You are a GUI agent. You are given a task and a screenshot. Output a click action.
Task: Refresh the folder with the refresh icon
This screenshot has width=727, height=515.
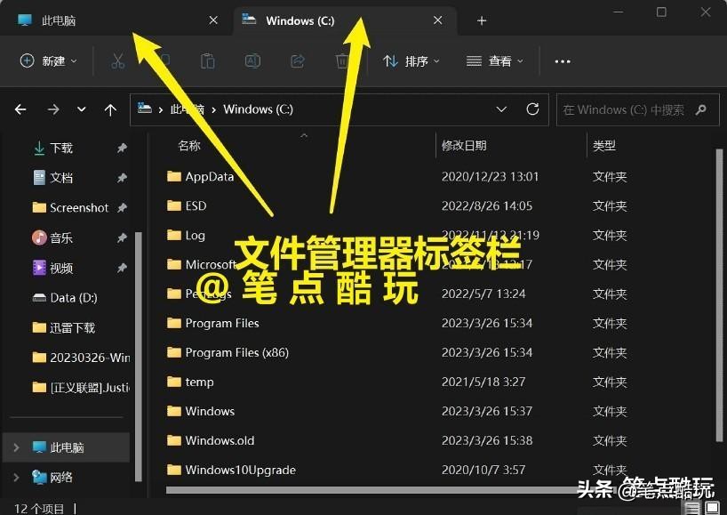pos(532,109)
